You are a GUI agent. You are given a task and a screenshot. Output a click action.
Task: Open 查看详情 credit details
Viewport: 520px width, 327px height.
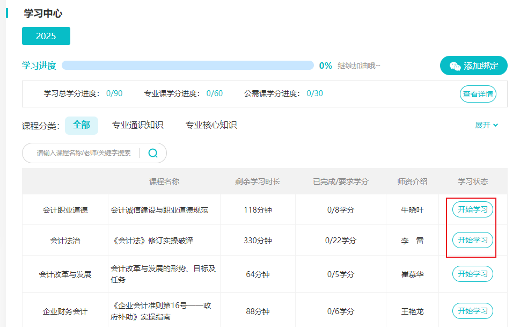pyautogui.click(x=478, y=94)
